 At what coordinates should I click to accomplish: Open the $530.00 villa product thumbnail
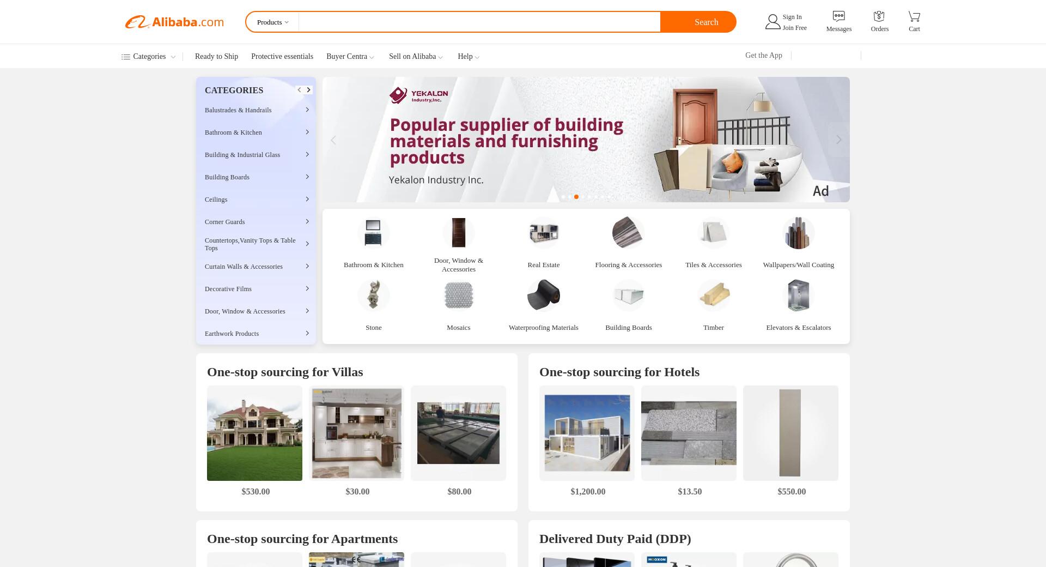(254, 433)
